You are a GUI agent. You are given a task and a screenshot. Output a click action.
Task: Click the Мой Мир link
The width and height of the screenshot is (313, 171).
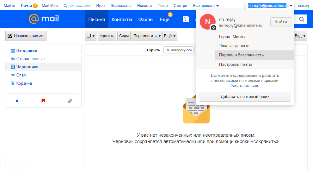[50, 6]
